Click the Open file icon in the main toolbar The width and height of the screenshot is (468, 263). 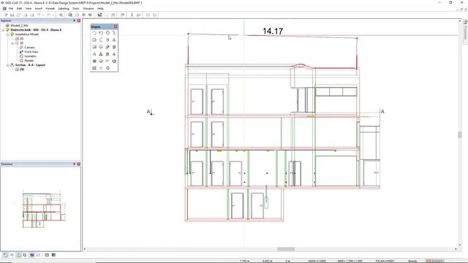pyautogui.click(x=6, y=15)
